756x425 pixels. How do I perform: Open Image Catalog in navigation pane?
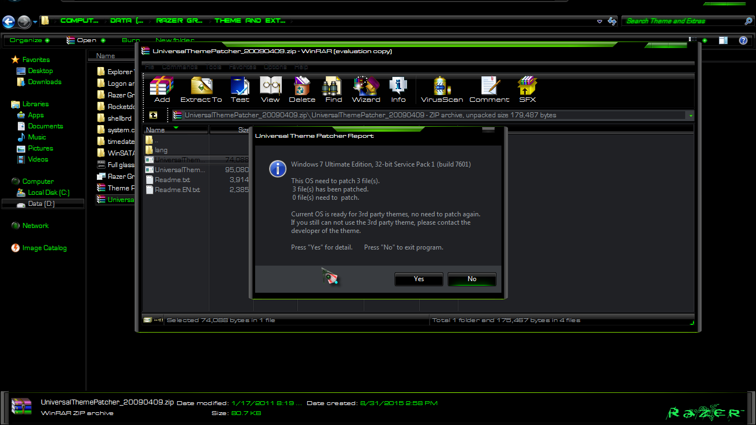(44, 248)
